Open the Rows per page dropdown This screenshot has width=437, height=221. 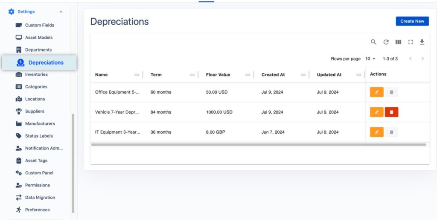[370, 59]
